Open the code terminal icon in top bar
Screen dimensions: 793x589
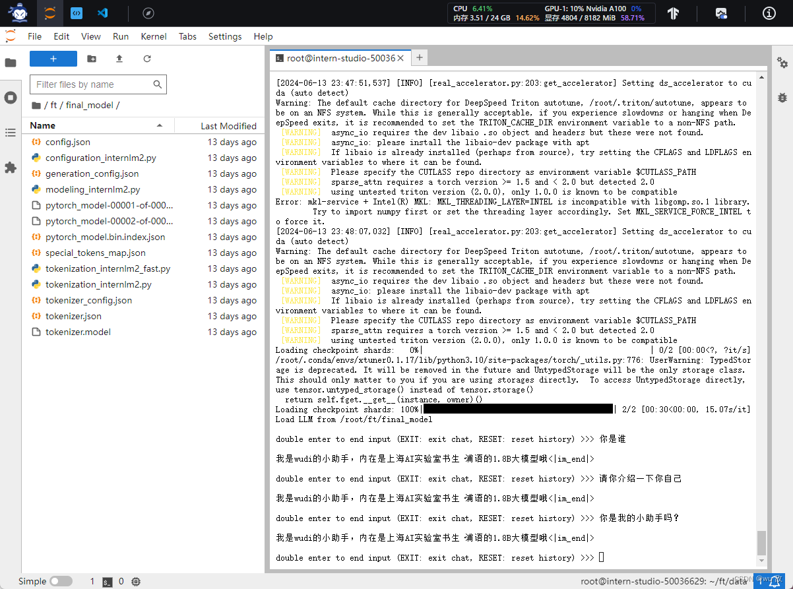click(x=77, y=13)
